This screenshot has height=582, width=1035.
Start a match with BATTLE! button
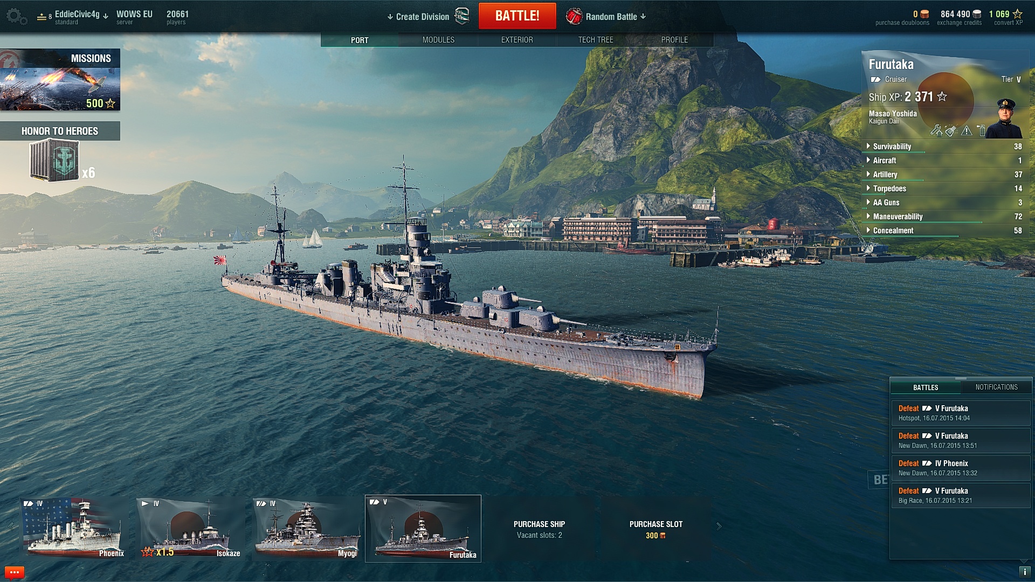(x=517, y=16)
